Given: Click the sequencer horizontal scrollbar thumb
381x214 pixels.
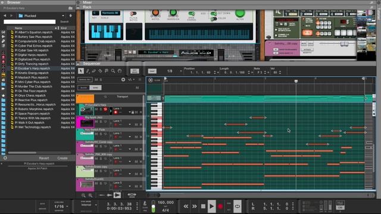Looking at the screenshot, I should 154,195.
